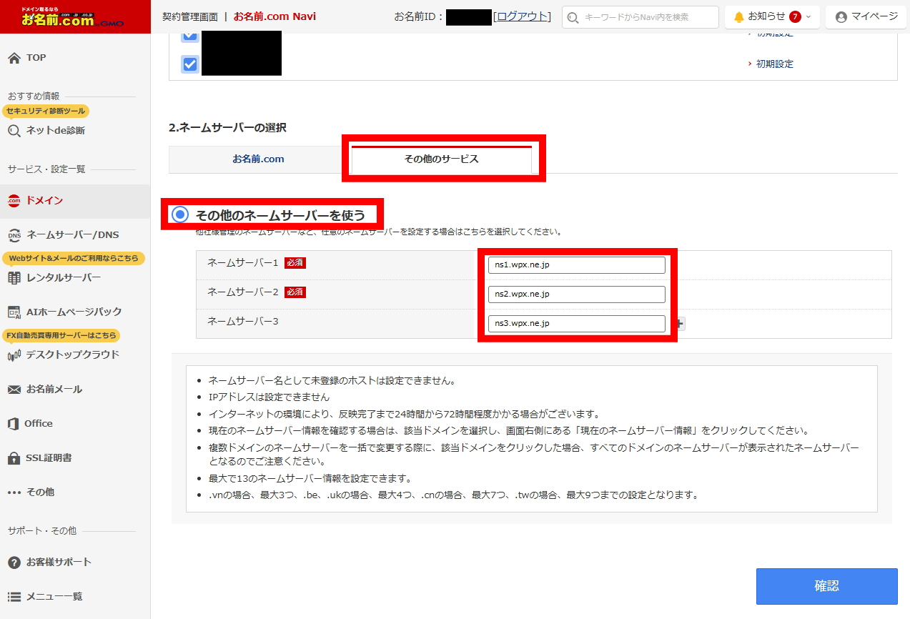This screenshot has height=619, width=910.
Task: Click the red notification count badge
Action: click(x=795, y=16)
